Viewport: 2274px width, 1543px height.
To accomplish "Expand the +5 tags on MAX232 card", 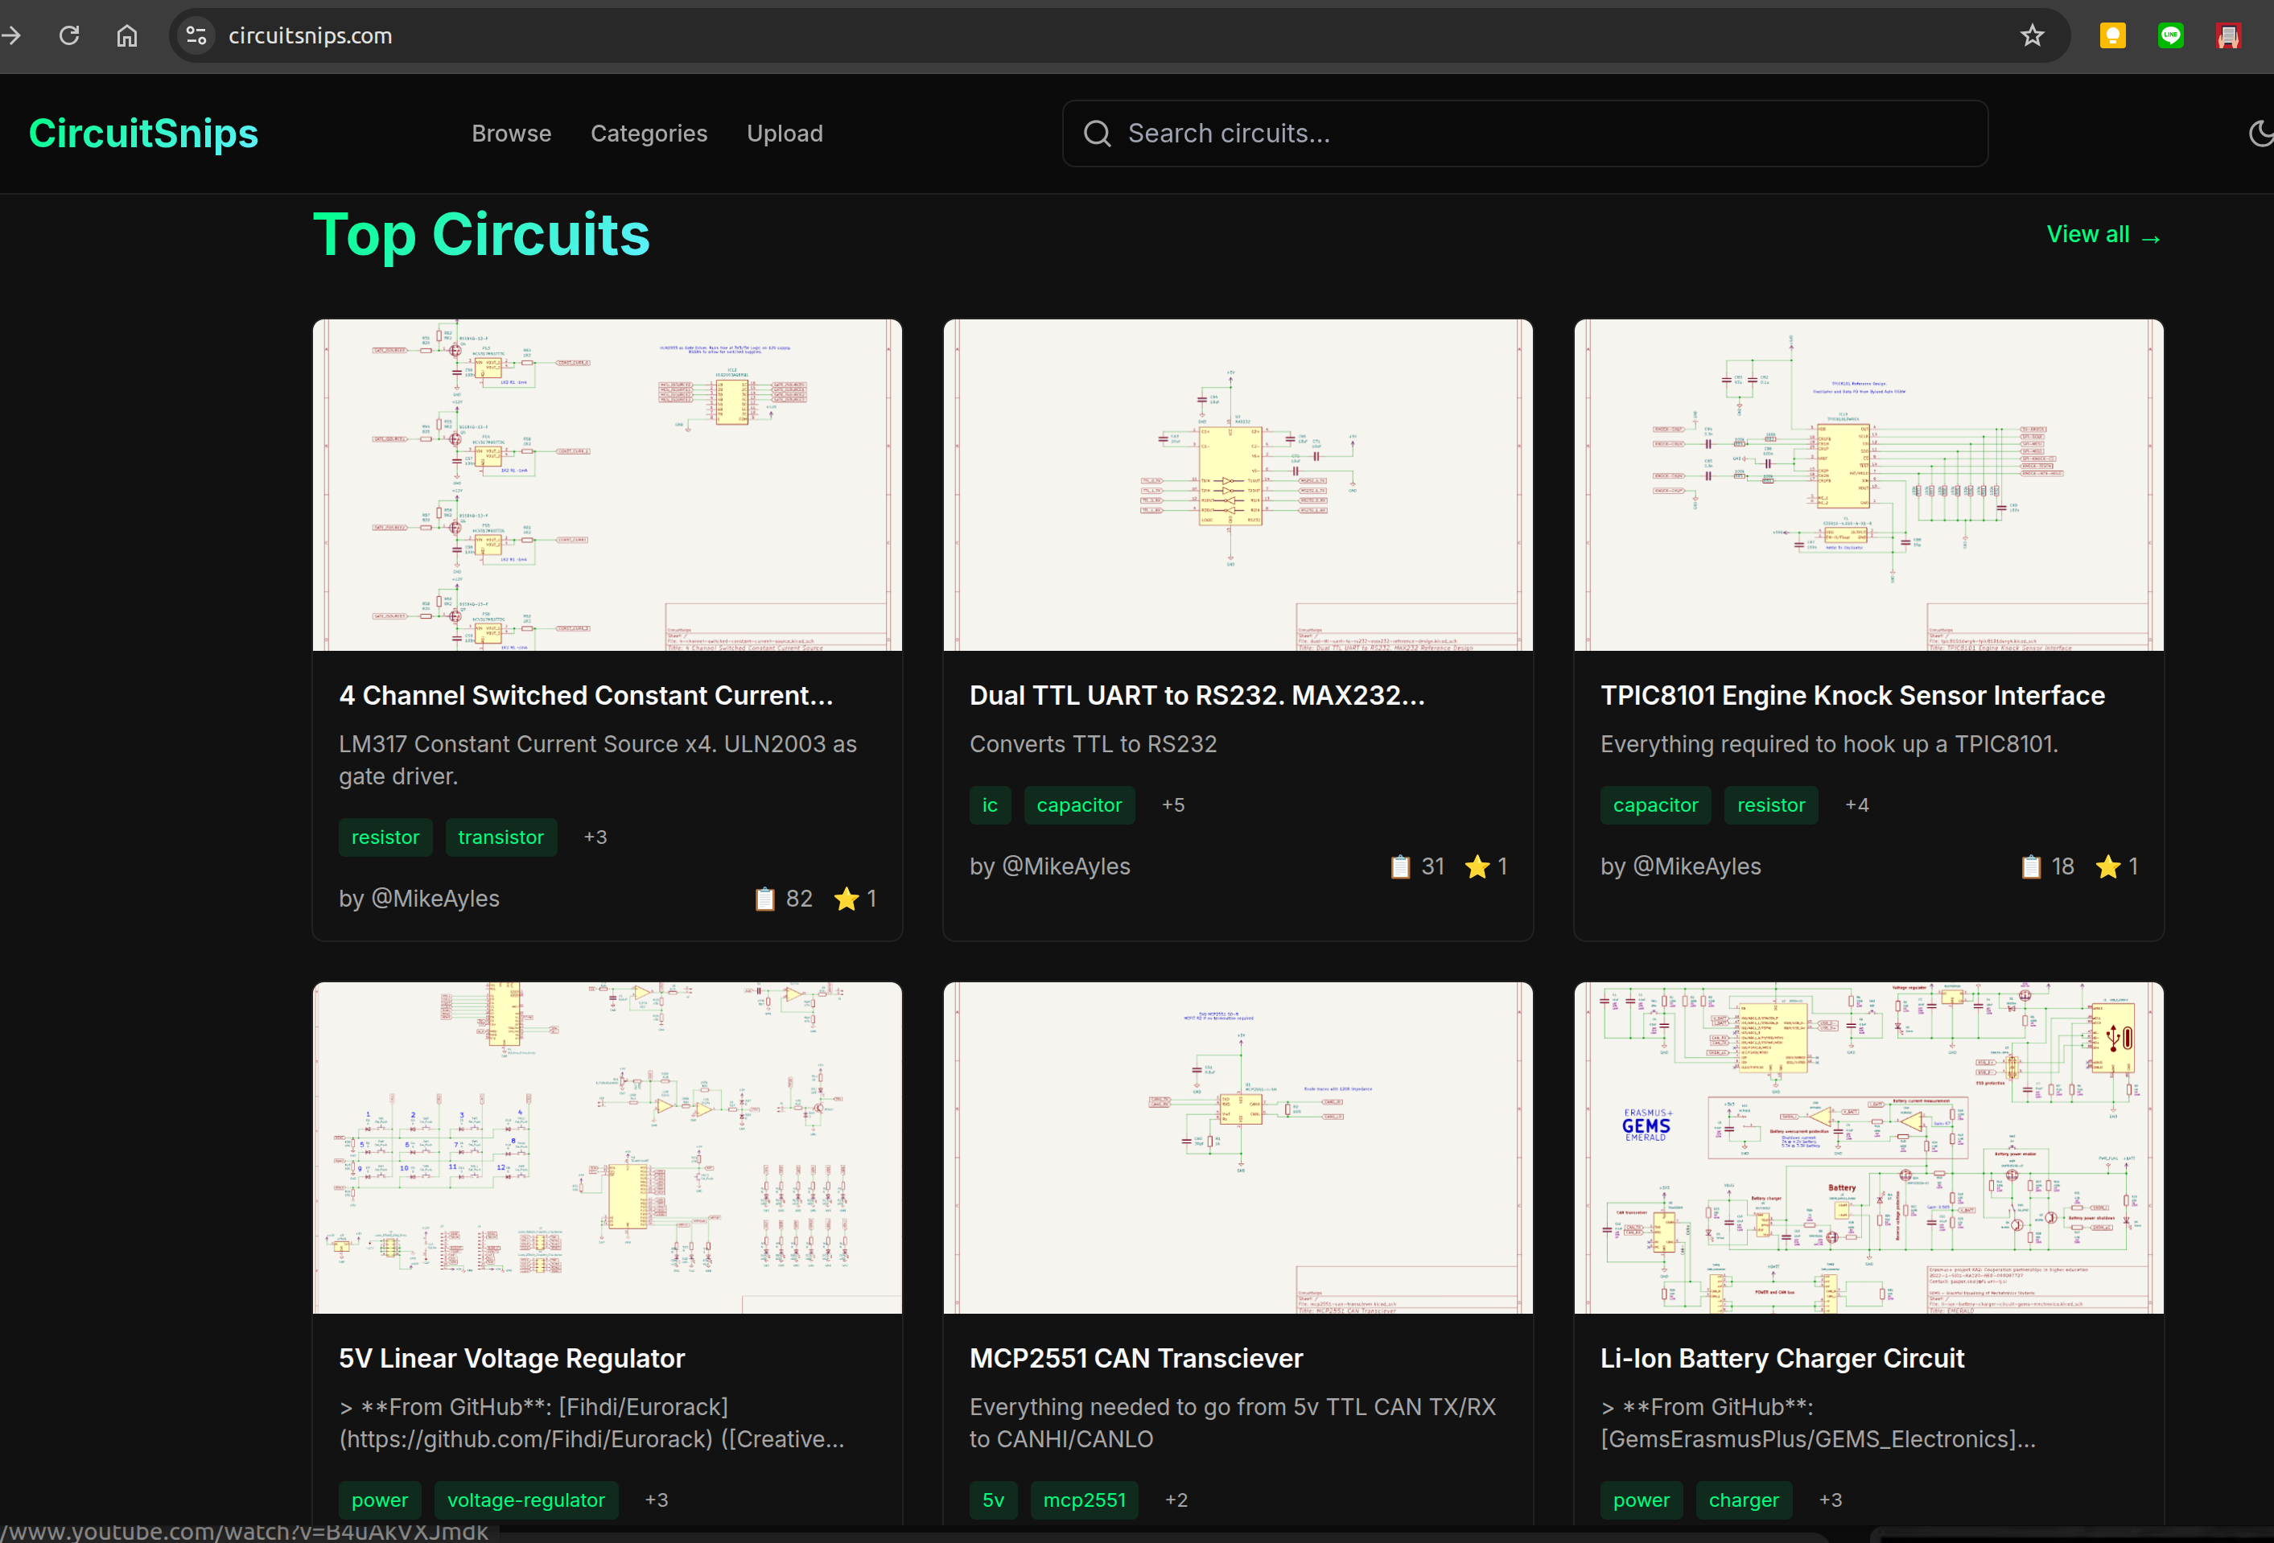I will click(1172, 804).
